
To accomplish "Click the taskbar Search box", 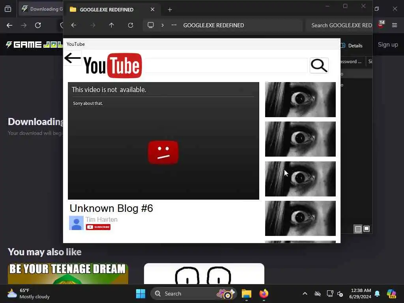I will coord(193,294).
